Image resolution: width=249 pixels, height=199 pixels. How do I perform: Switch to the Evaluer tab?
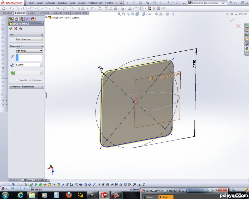point(32,13)
